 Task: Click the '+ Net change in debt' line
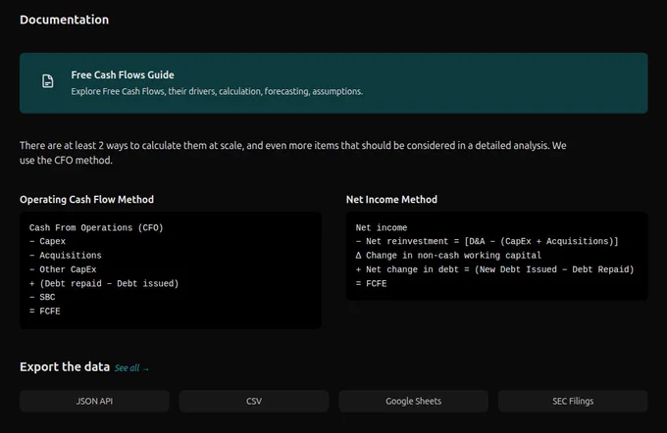click(494, 269)
